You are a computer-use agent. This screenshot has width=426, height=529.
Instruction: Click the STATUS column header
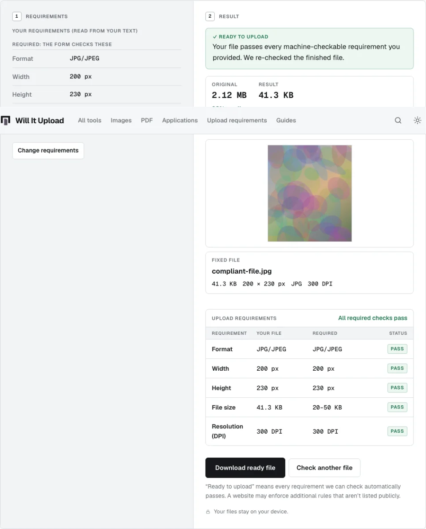coord(398,333)
